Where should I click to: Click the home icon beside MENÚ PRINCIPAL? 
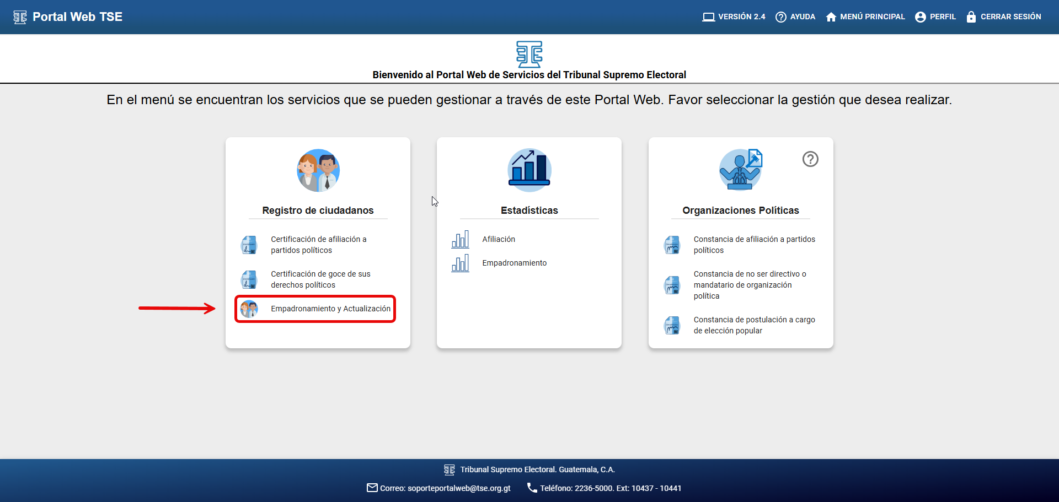(831, 17)
